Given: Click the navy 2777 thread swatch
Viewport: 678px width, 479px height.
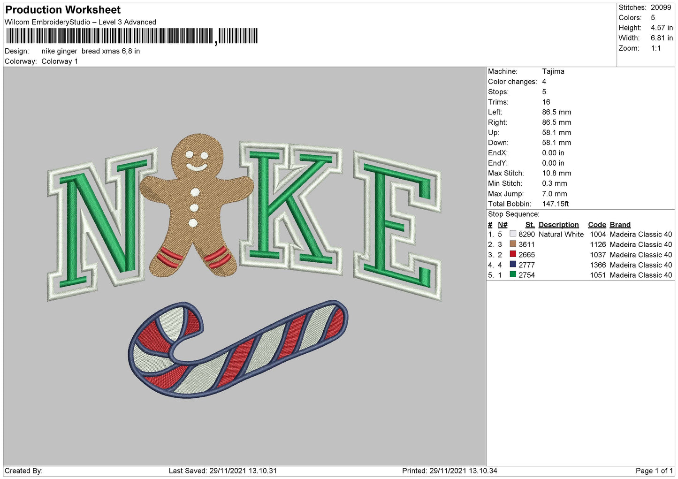Looking at the screenshot, I should (513, 265).
